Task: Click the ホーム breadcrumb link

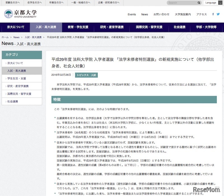Action: 5,37
